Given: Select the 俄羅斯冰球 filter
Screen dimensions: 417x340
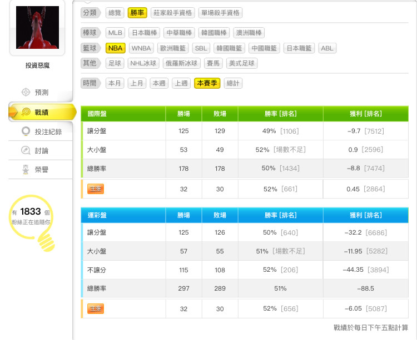Looking at the screenshot, I should click(x=182, y=63).
